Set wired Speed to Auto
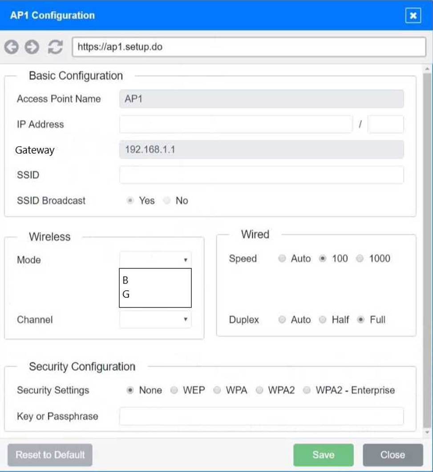The width and height of the screenshot is (433, 472). pos(282,259)
